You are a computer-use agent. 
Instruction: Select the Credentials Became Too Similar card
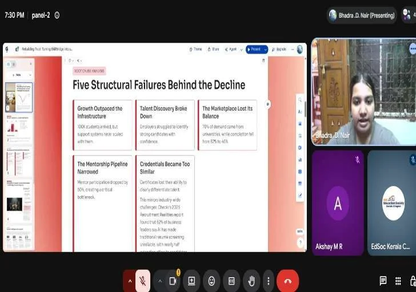click(x=165, y=204)
